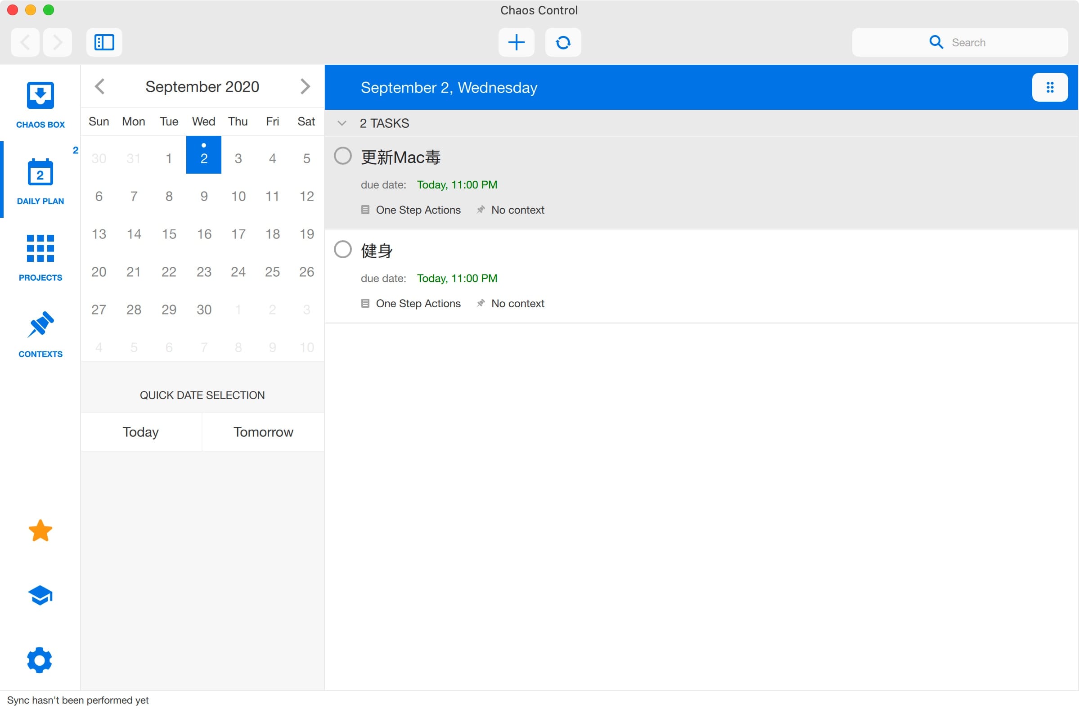Click the sync refresh button

(562, 42)
